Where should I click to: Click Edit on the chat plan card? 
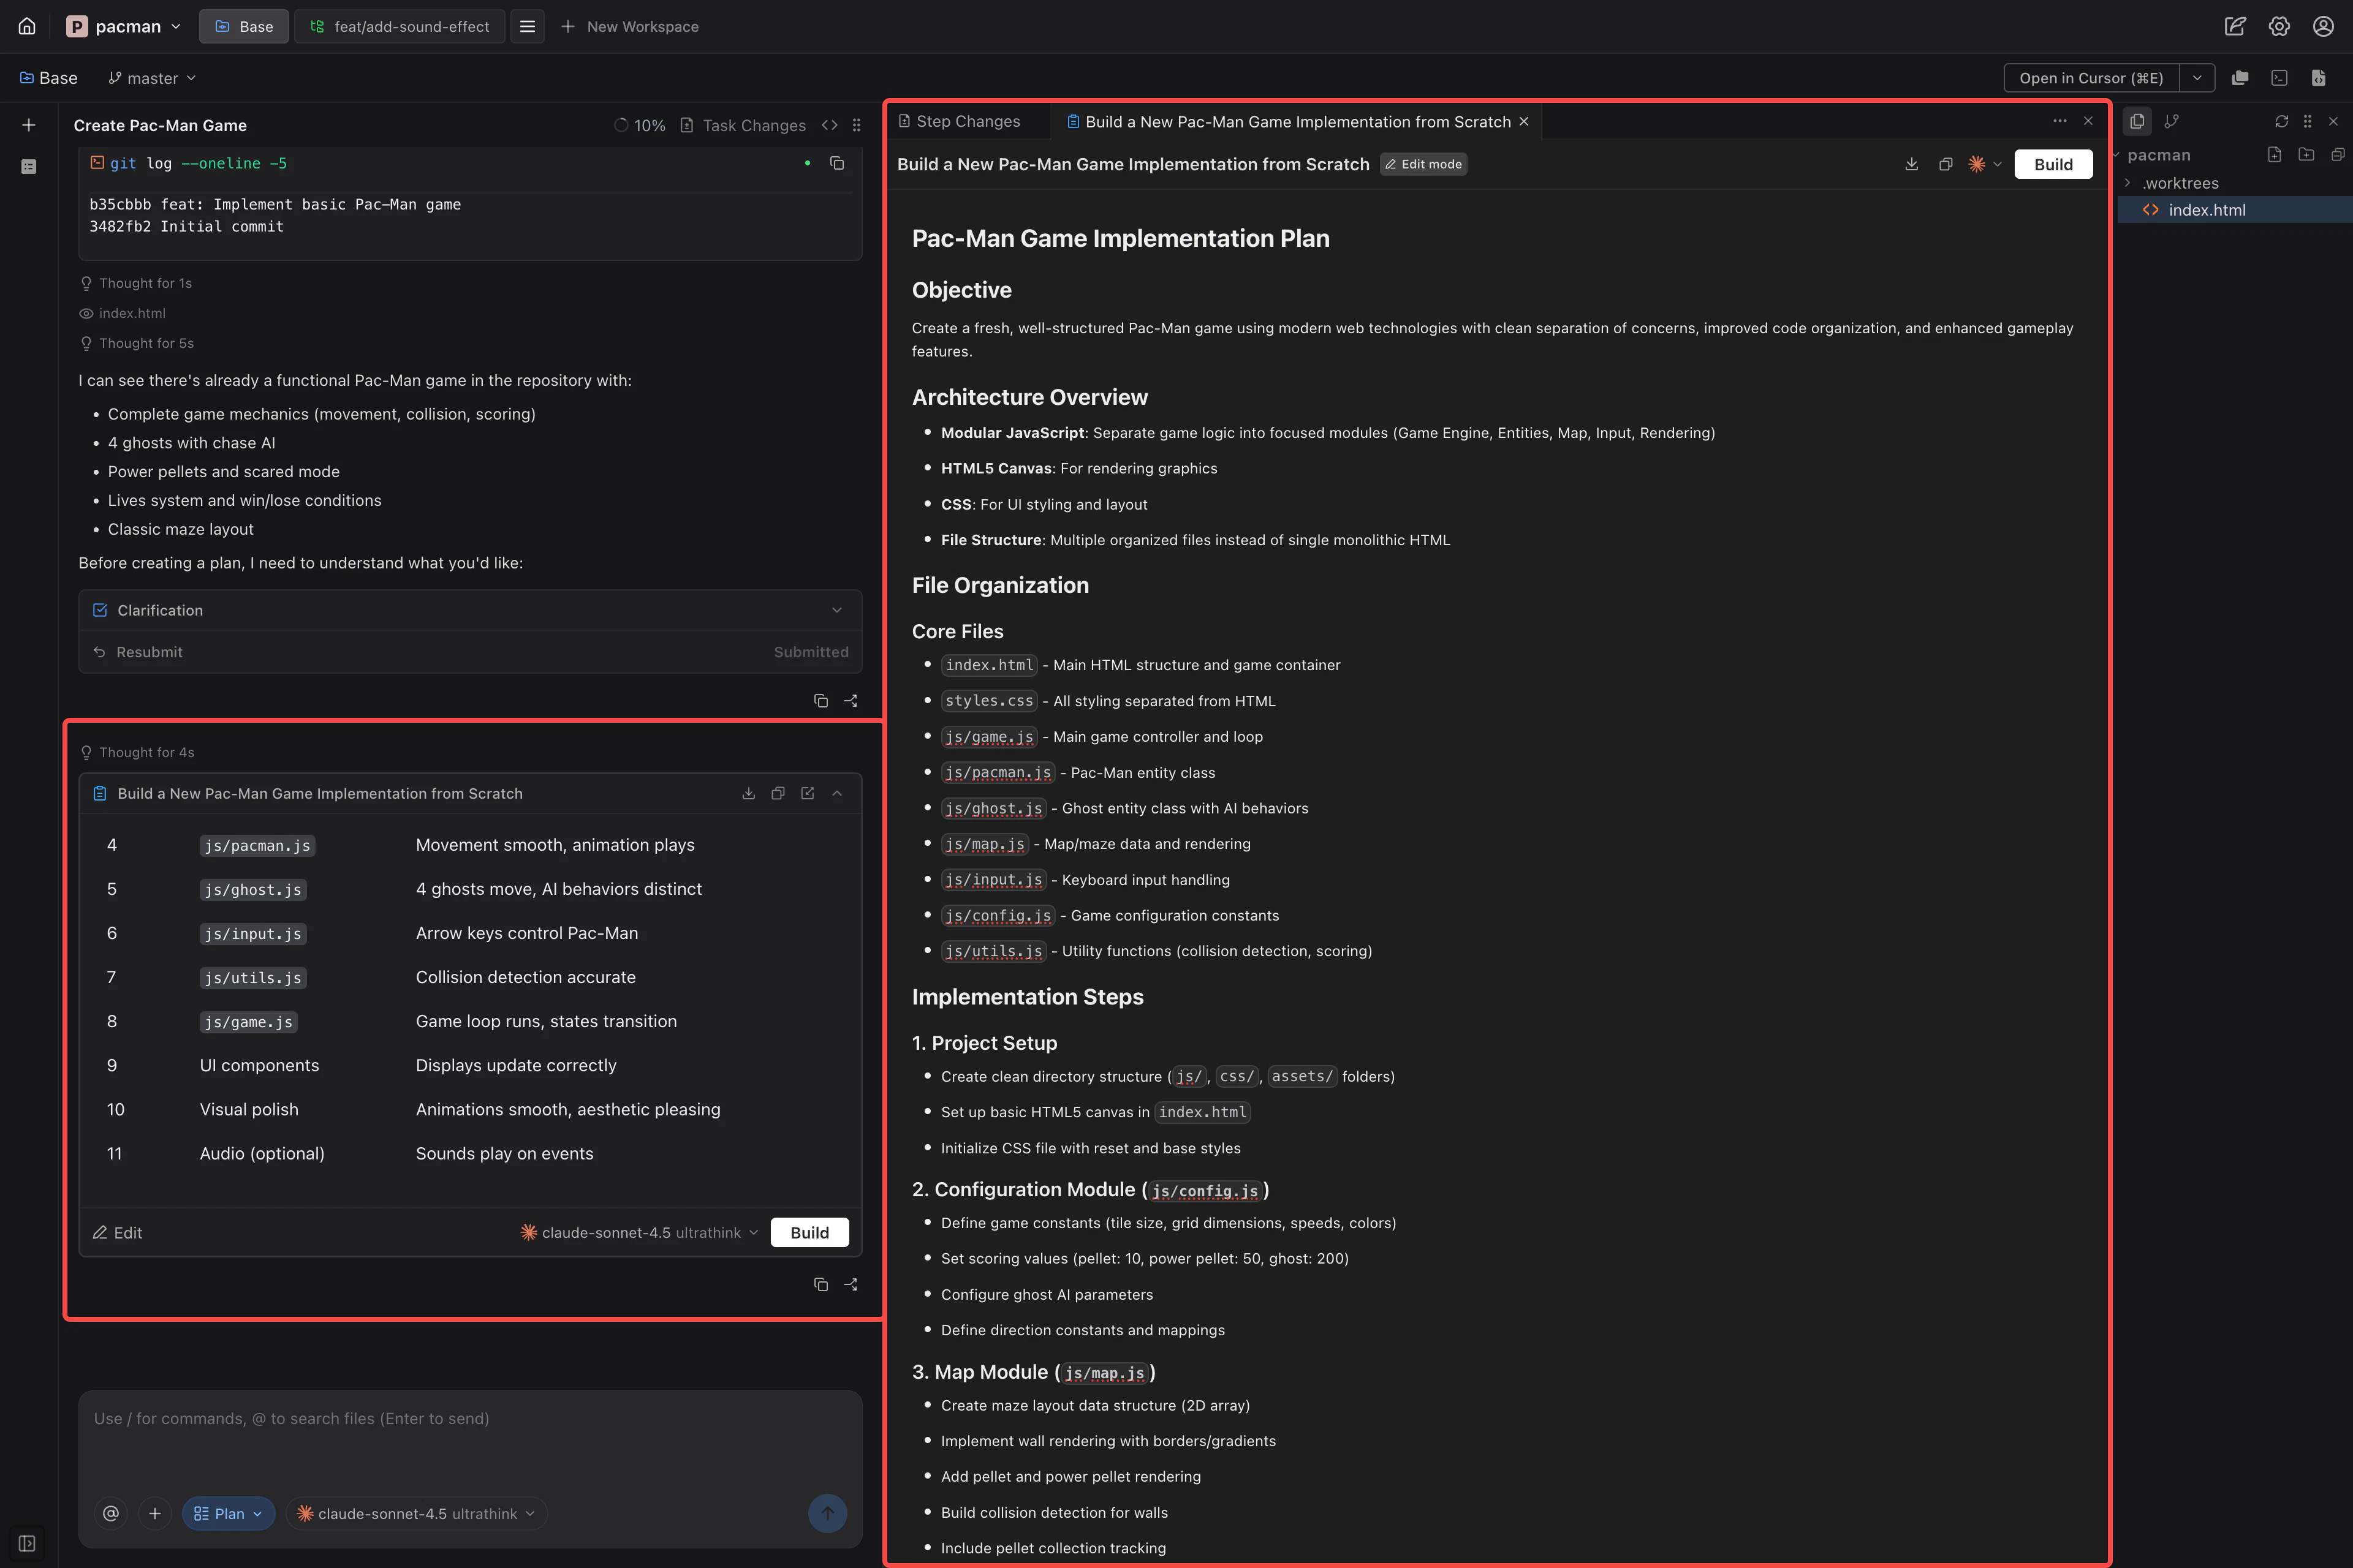click(x=118, y=1232)
